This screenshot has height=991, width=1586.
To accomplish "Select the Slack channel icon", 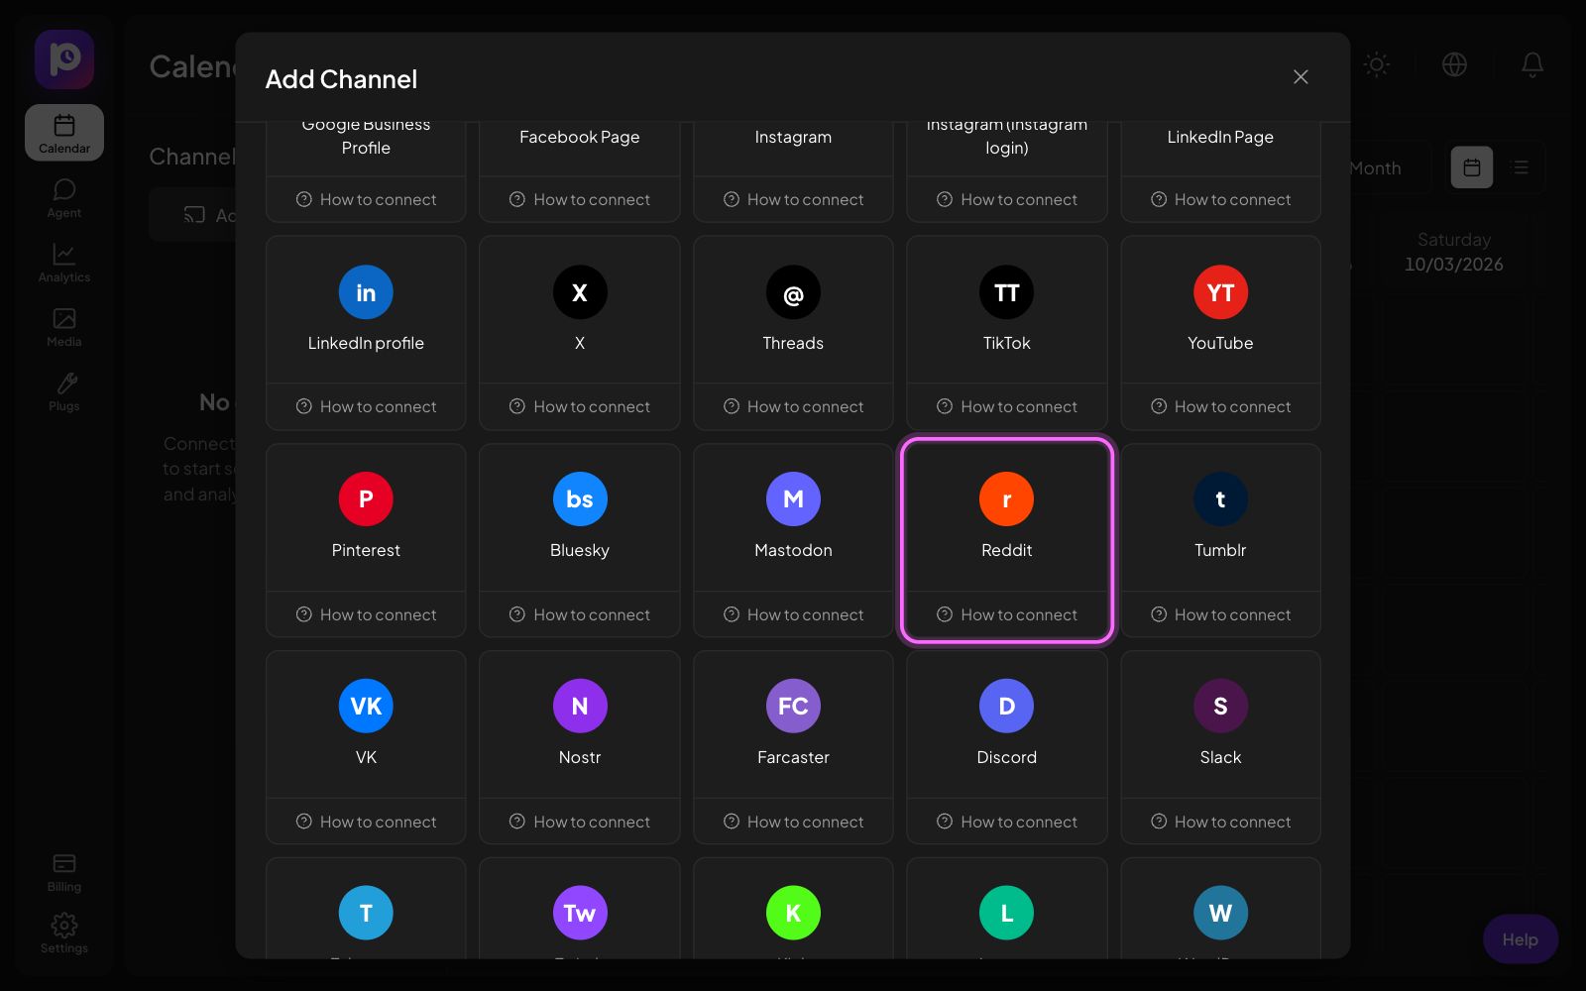I will 1220,707.
